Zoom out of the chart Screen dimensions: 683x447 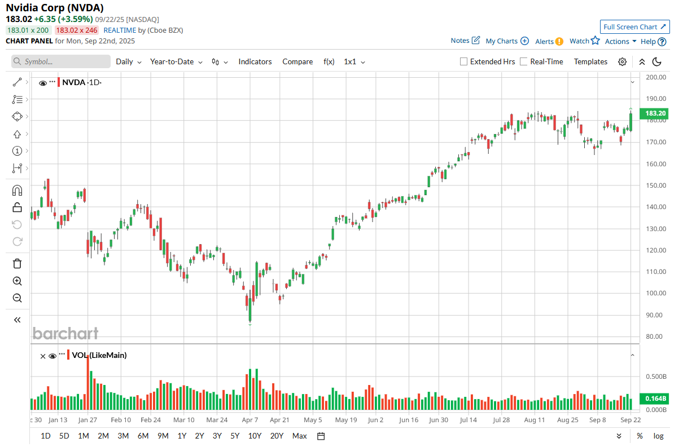tap(17, 298)
